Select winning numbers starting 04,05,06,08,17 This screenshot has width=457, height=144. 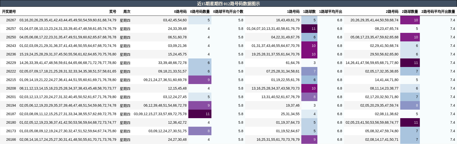tap(68, 37)
